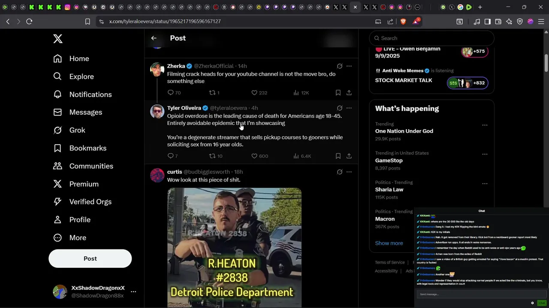Bookmark Tyler Oliveira's post

pos(338,156)
